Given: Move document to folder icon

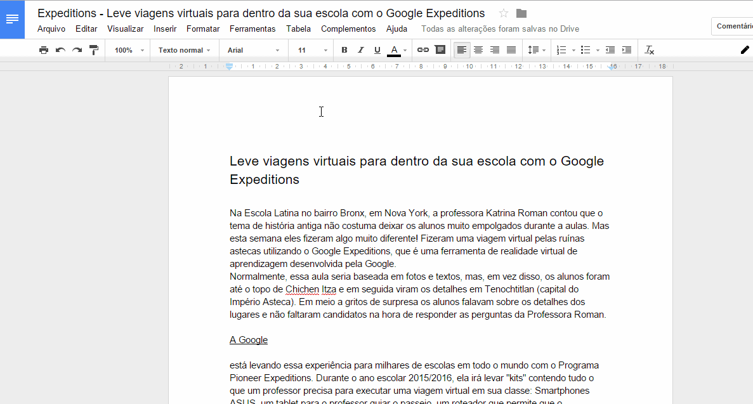Looking at the screenshot, I should click(521, 13).
